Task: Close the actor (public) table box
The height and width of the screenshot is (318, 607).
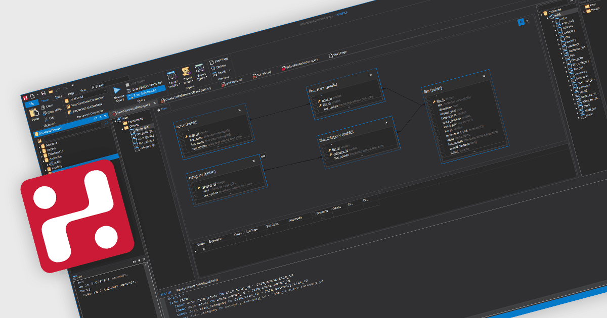Action: click(x=239, y=110)
